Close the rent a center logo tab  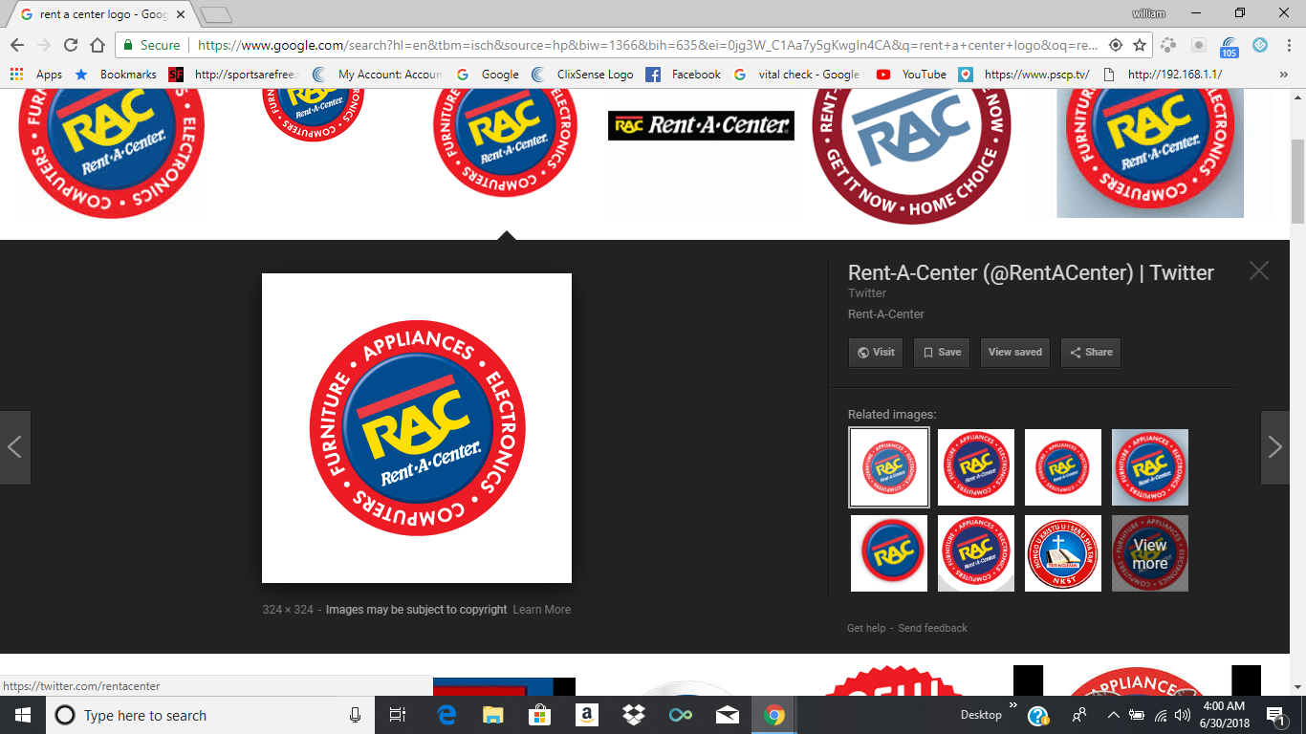(x=181, y=14)
